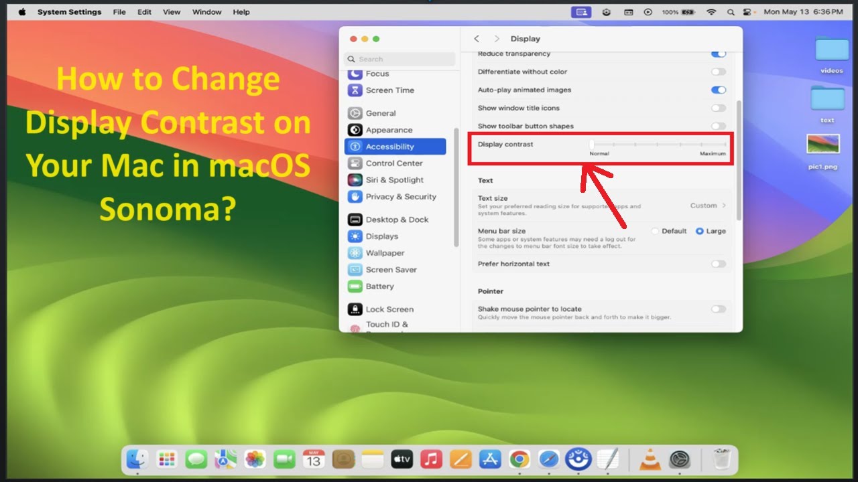Open the Apple menu

coord(22,12)
